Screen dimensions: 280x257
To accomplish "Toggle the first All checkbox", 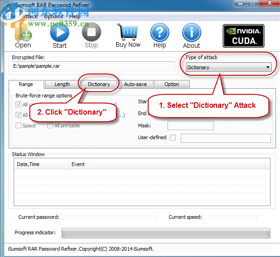I will (x=18, y=105).
